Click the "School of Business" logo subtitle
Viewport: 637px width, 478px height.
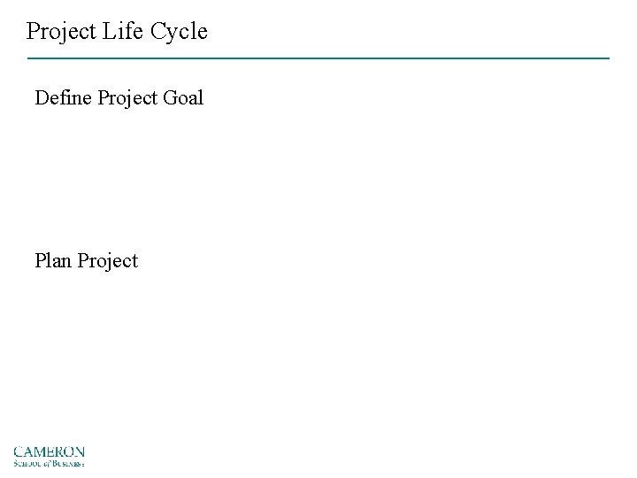coord(49,463)
